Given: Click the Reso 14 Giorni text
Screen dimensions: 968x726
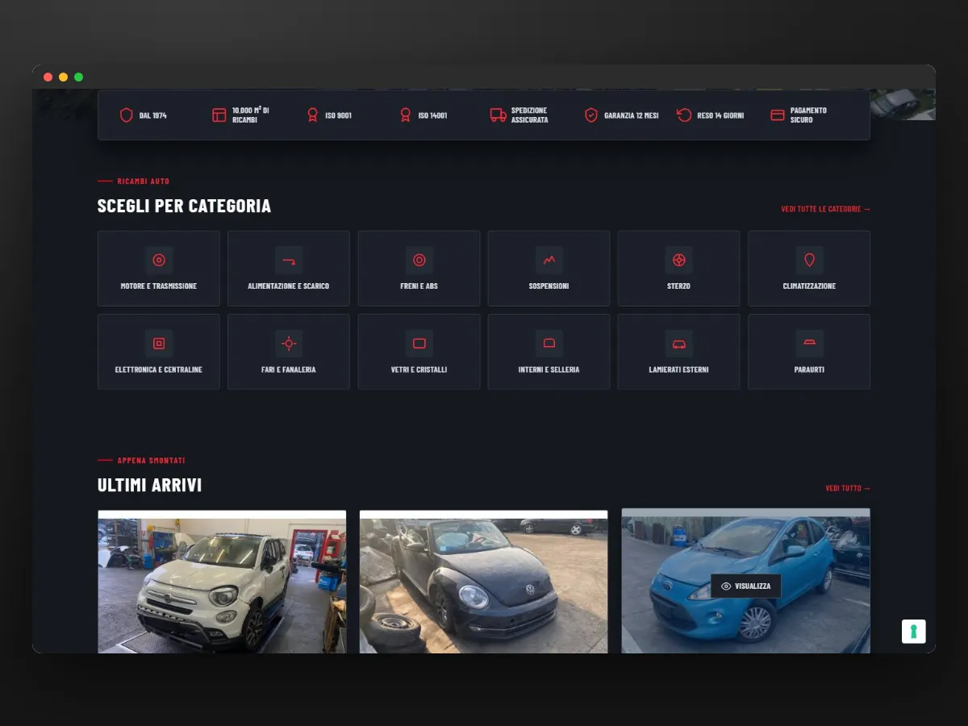Looking at the screenshot, I should pyautogui.click(x=720, y=115).
